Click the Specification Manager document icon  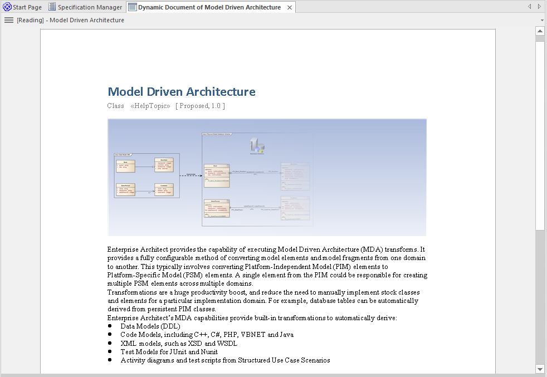point(51,7)
